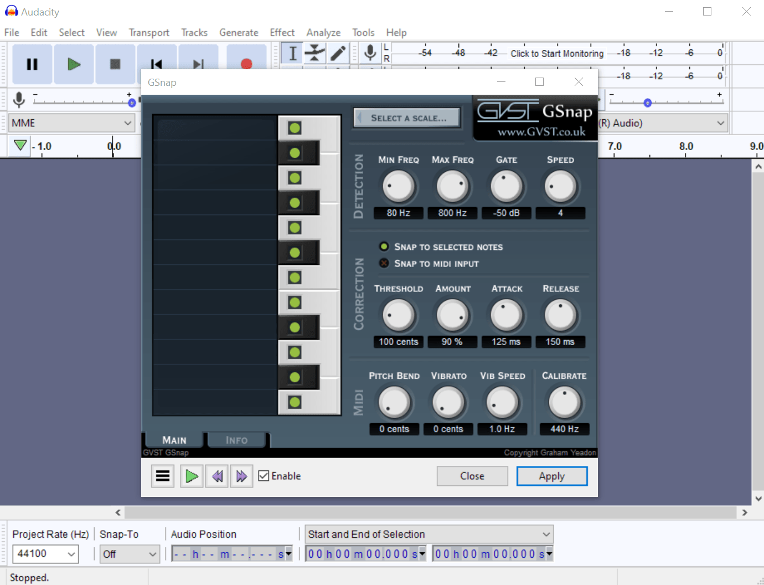The image size is (764, 585).
Task: Open the Generate menu
Action: point(239,33)
